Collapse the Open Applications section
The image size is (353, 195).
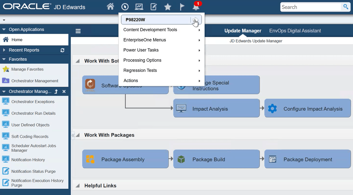pos(4,30)
